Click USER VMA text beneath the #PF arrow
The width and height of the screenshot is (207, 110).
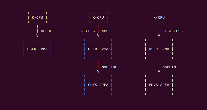coord(98,49)
